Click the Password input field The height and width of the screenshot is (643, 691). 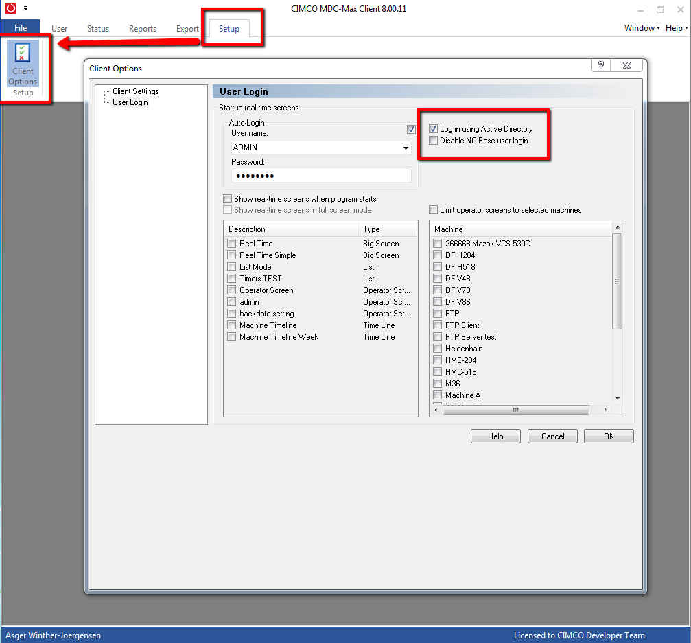coord(321,176)
